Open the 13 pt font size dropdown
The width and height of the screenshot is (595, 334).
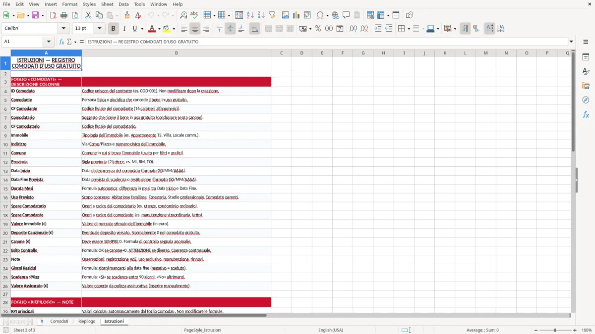(99, 29)
